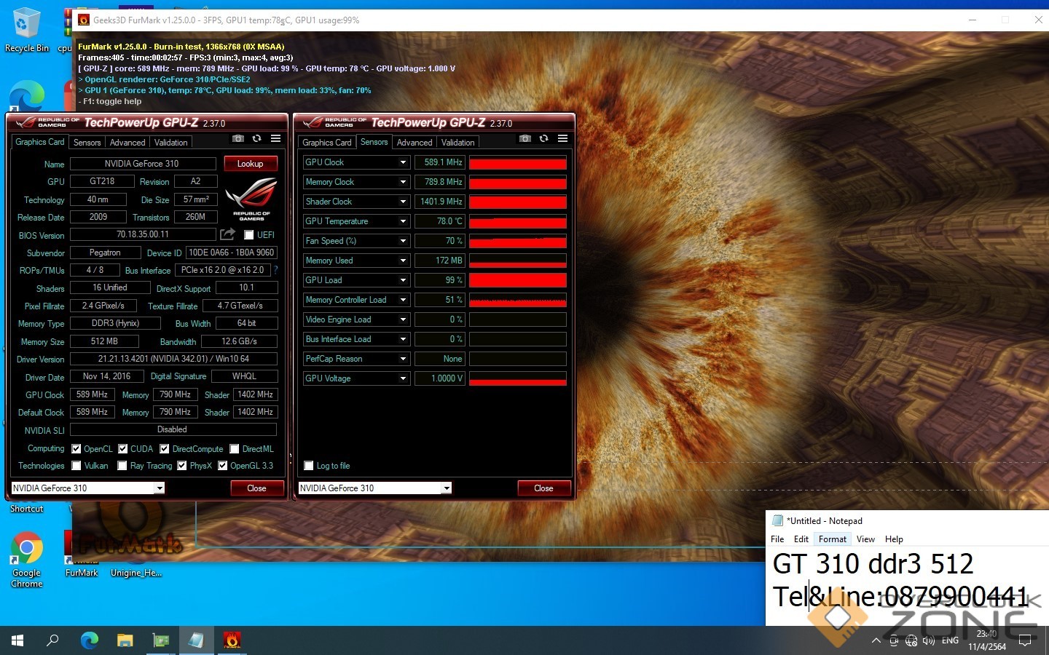Toggle the OpenCL checkbox
1049x655 pixels.
tap(76, 449)
